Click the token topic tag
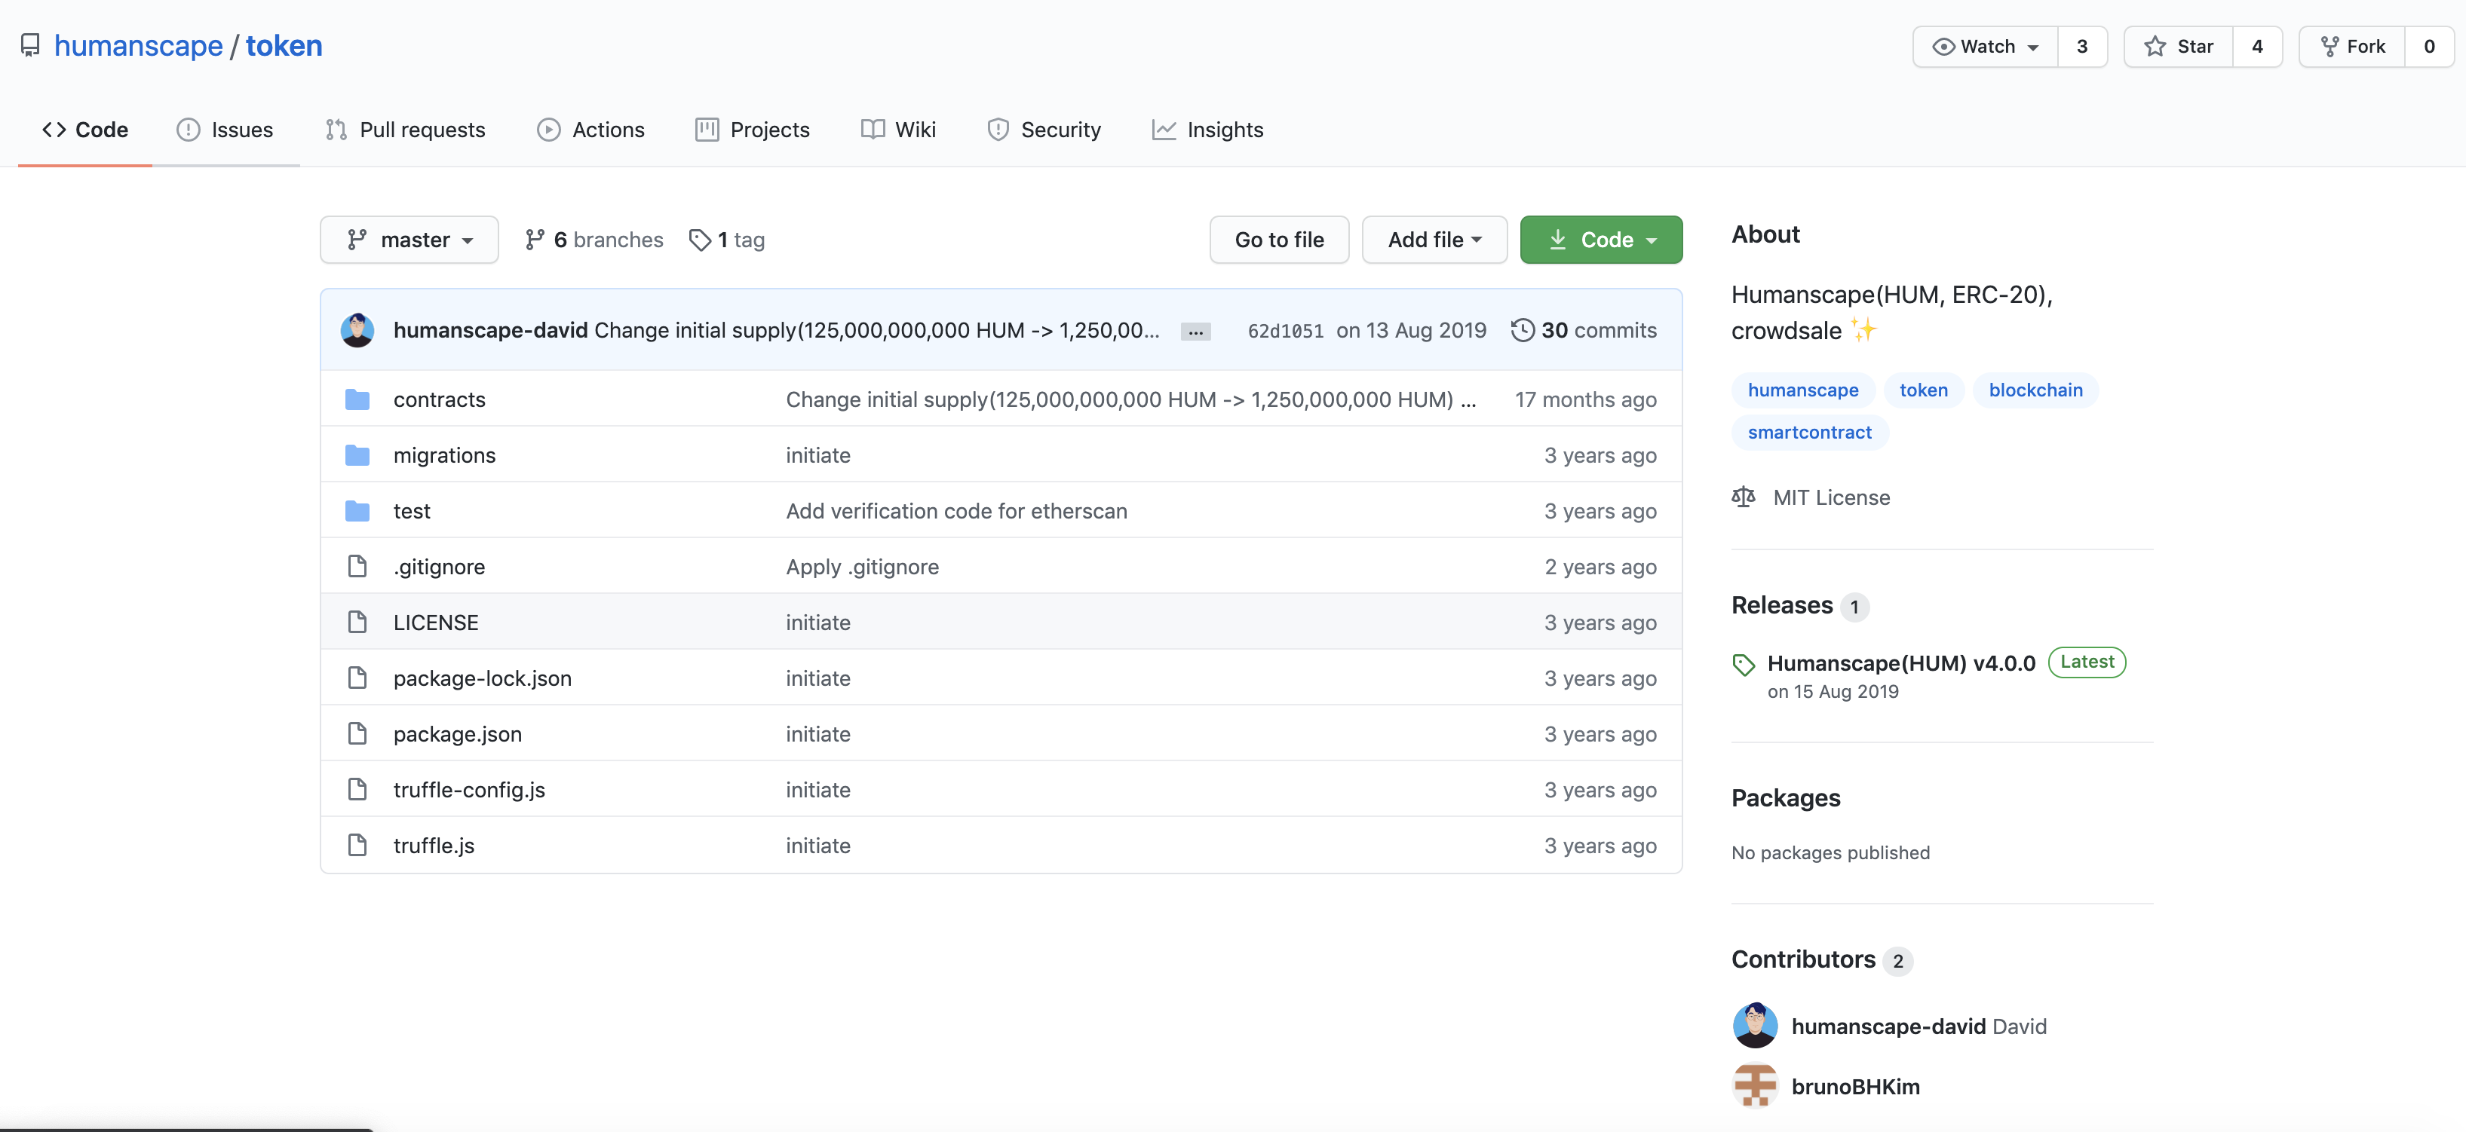Viewport: 2466px width, 1132px height. point(1923,390)
